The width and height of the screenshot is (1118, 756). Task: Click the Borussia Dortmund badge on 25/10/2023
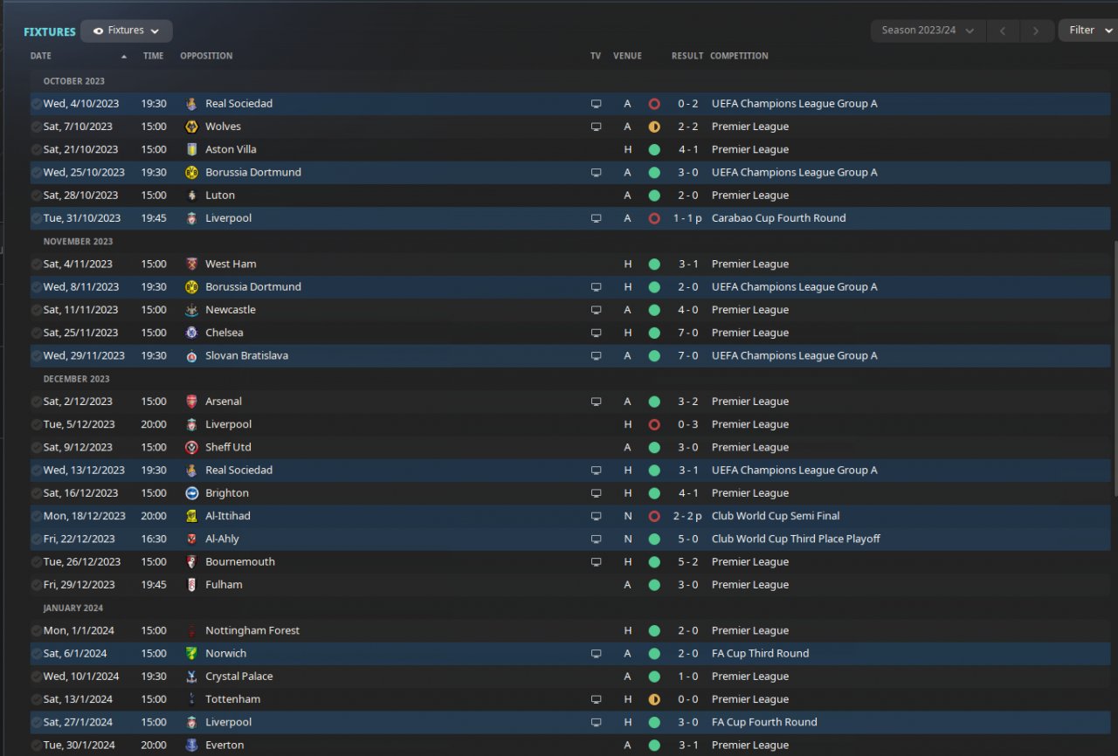192,172
